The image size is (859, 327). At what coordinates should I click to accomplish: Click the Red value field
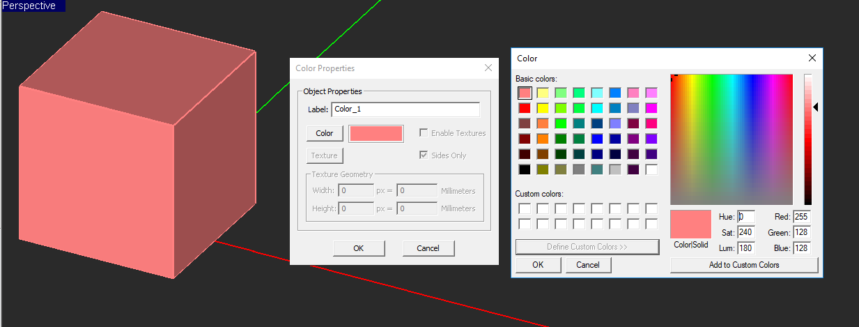(801, 218)
